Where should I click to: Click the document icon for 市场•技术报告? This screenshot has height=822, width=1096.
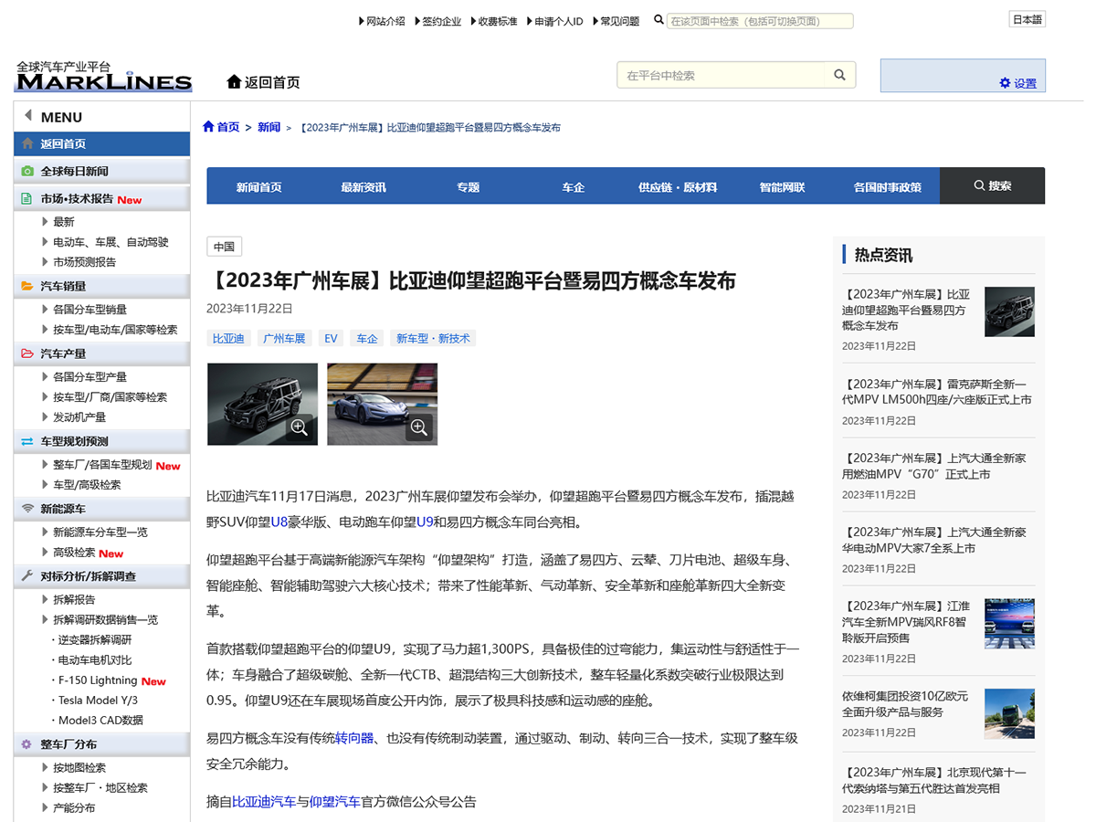[x=27, y=198]
